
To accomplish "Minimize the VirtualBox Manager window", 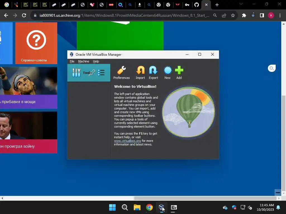I will (187, 54).
